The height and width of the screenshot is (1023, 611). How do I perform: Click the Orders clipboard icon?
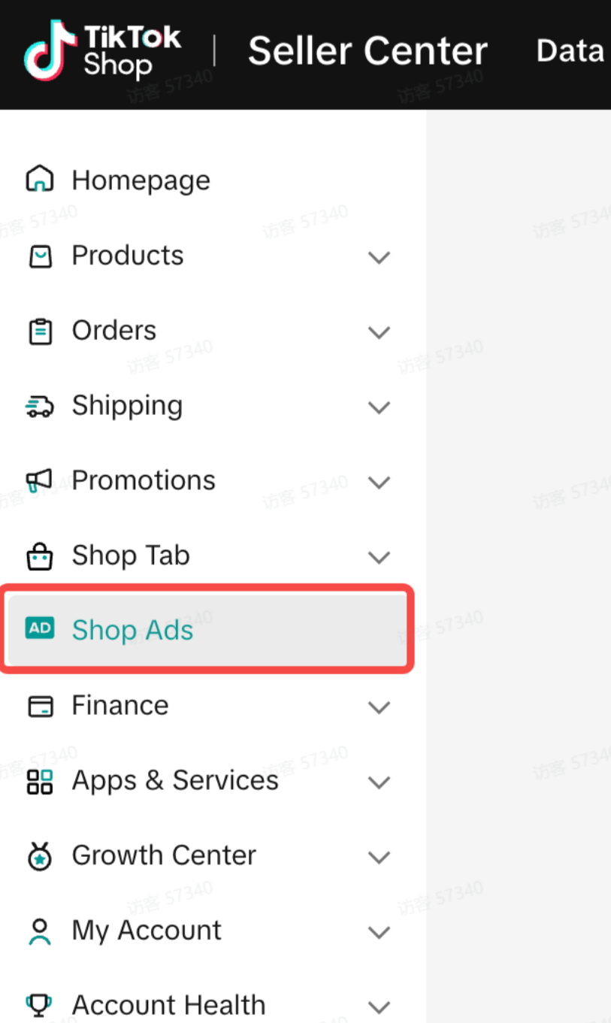coord(40,331)
